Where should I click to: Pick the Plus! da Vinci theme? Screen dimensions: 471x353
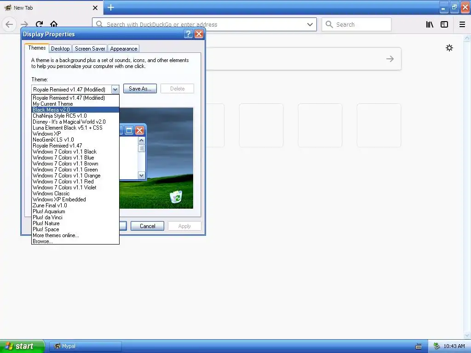(x=75, y=217)
